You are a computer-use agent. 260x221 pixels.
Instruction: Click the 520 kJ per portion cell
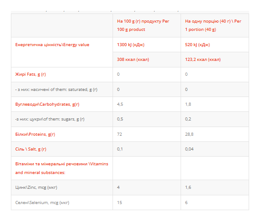click(198, 45)
